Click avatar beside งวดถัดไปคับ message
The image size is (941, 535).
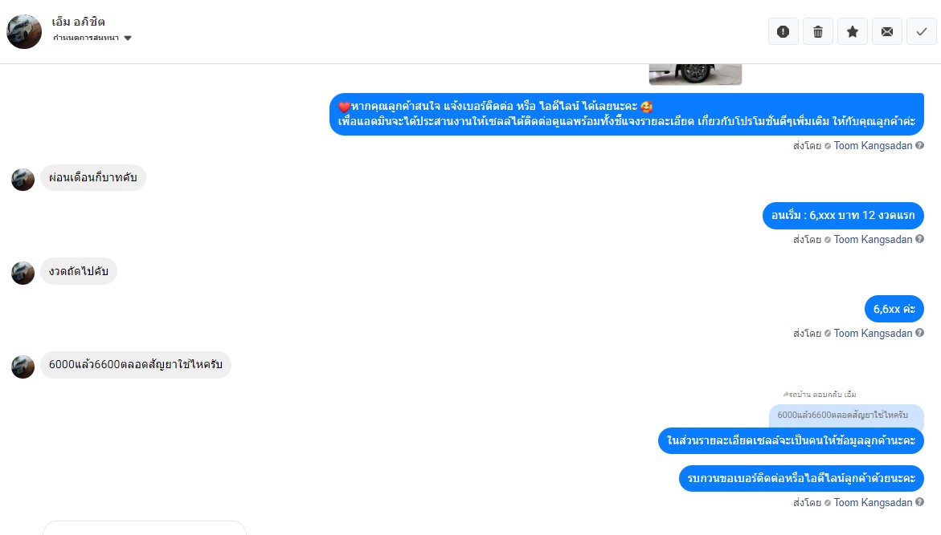(23, 273)
